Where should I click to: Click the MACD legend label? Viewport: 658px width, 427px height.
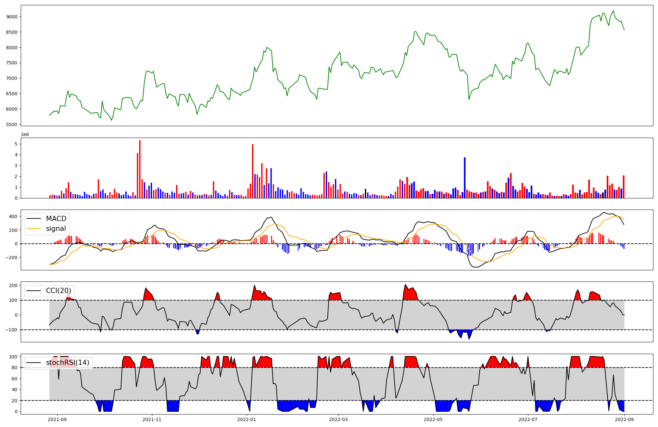pyautogui.click(x=56, y=219)
